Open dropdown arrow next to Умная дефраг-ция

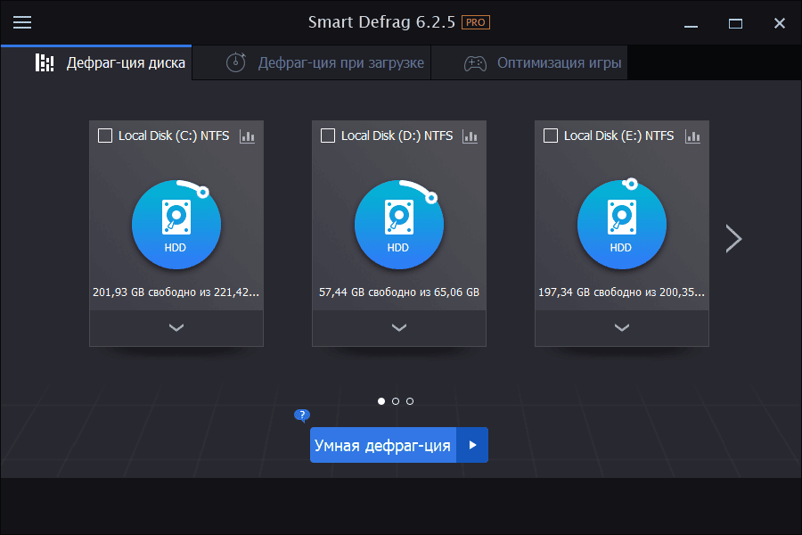pyautogui.click(x=472, y=445)
